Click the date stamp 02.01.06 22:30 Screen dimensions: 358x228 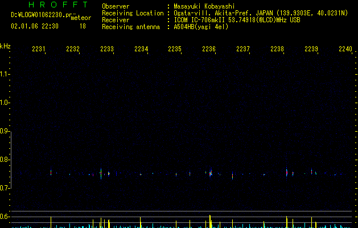35,26
